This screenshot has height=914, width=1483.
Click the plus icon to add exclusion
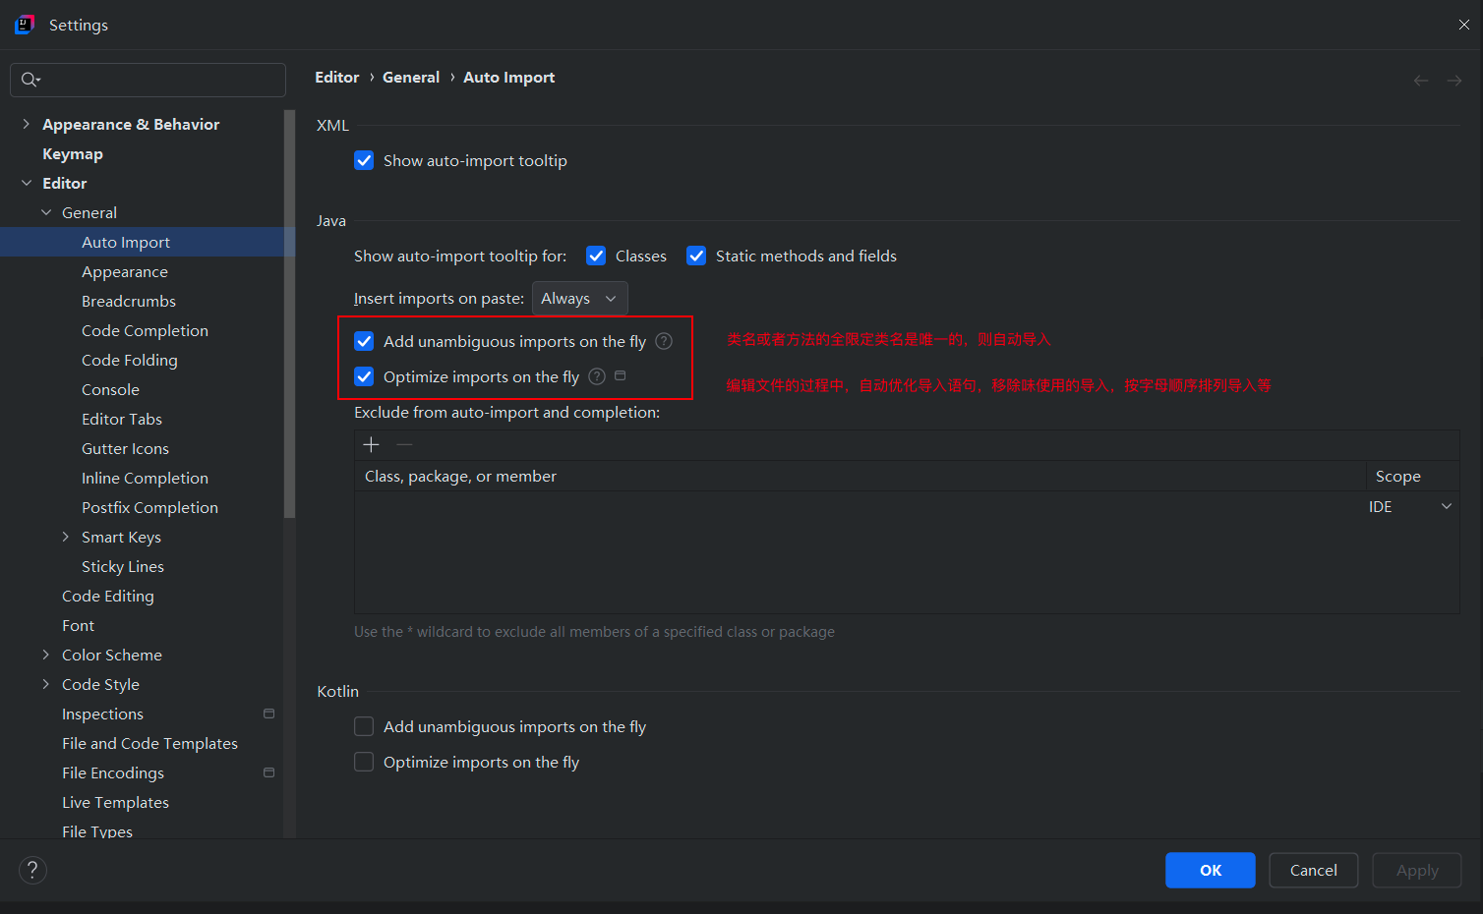point(372,445)
